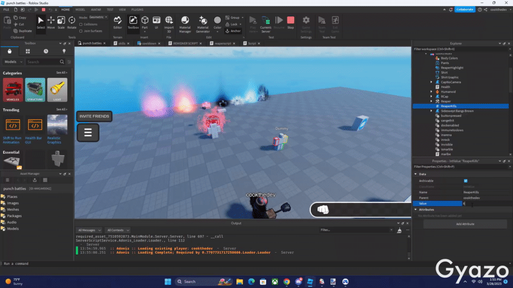
Task: Open the Mode Geometric dropdown
Action: 98,17
